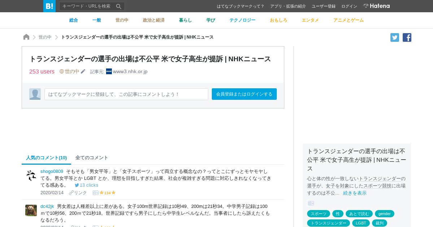Open the shogo0809 user profile link

(52, 172)
